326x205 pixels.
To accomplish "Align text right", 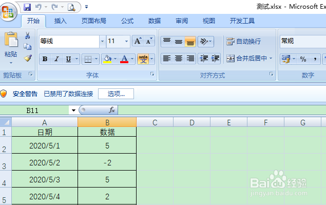I will (x=190, y=59).
